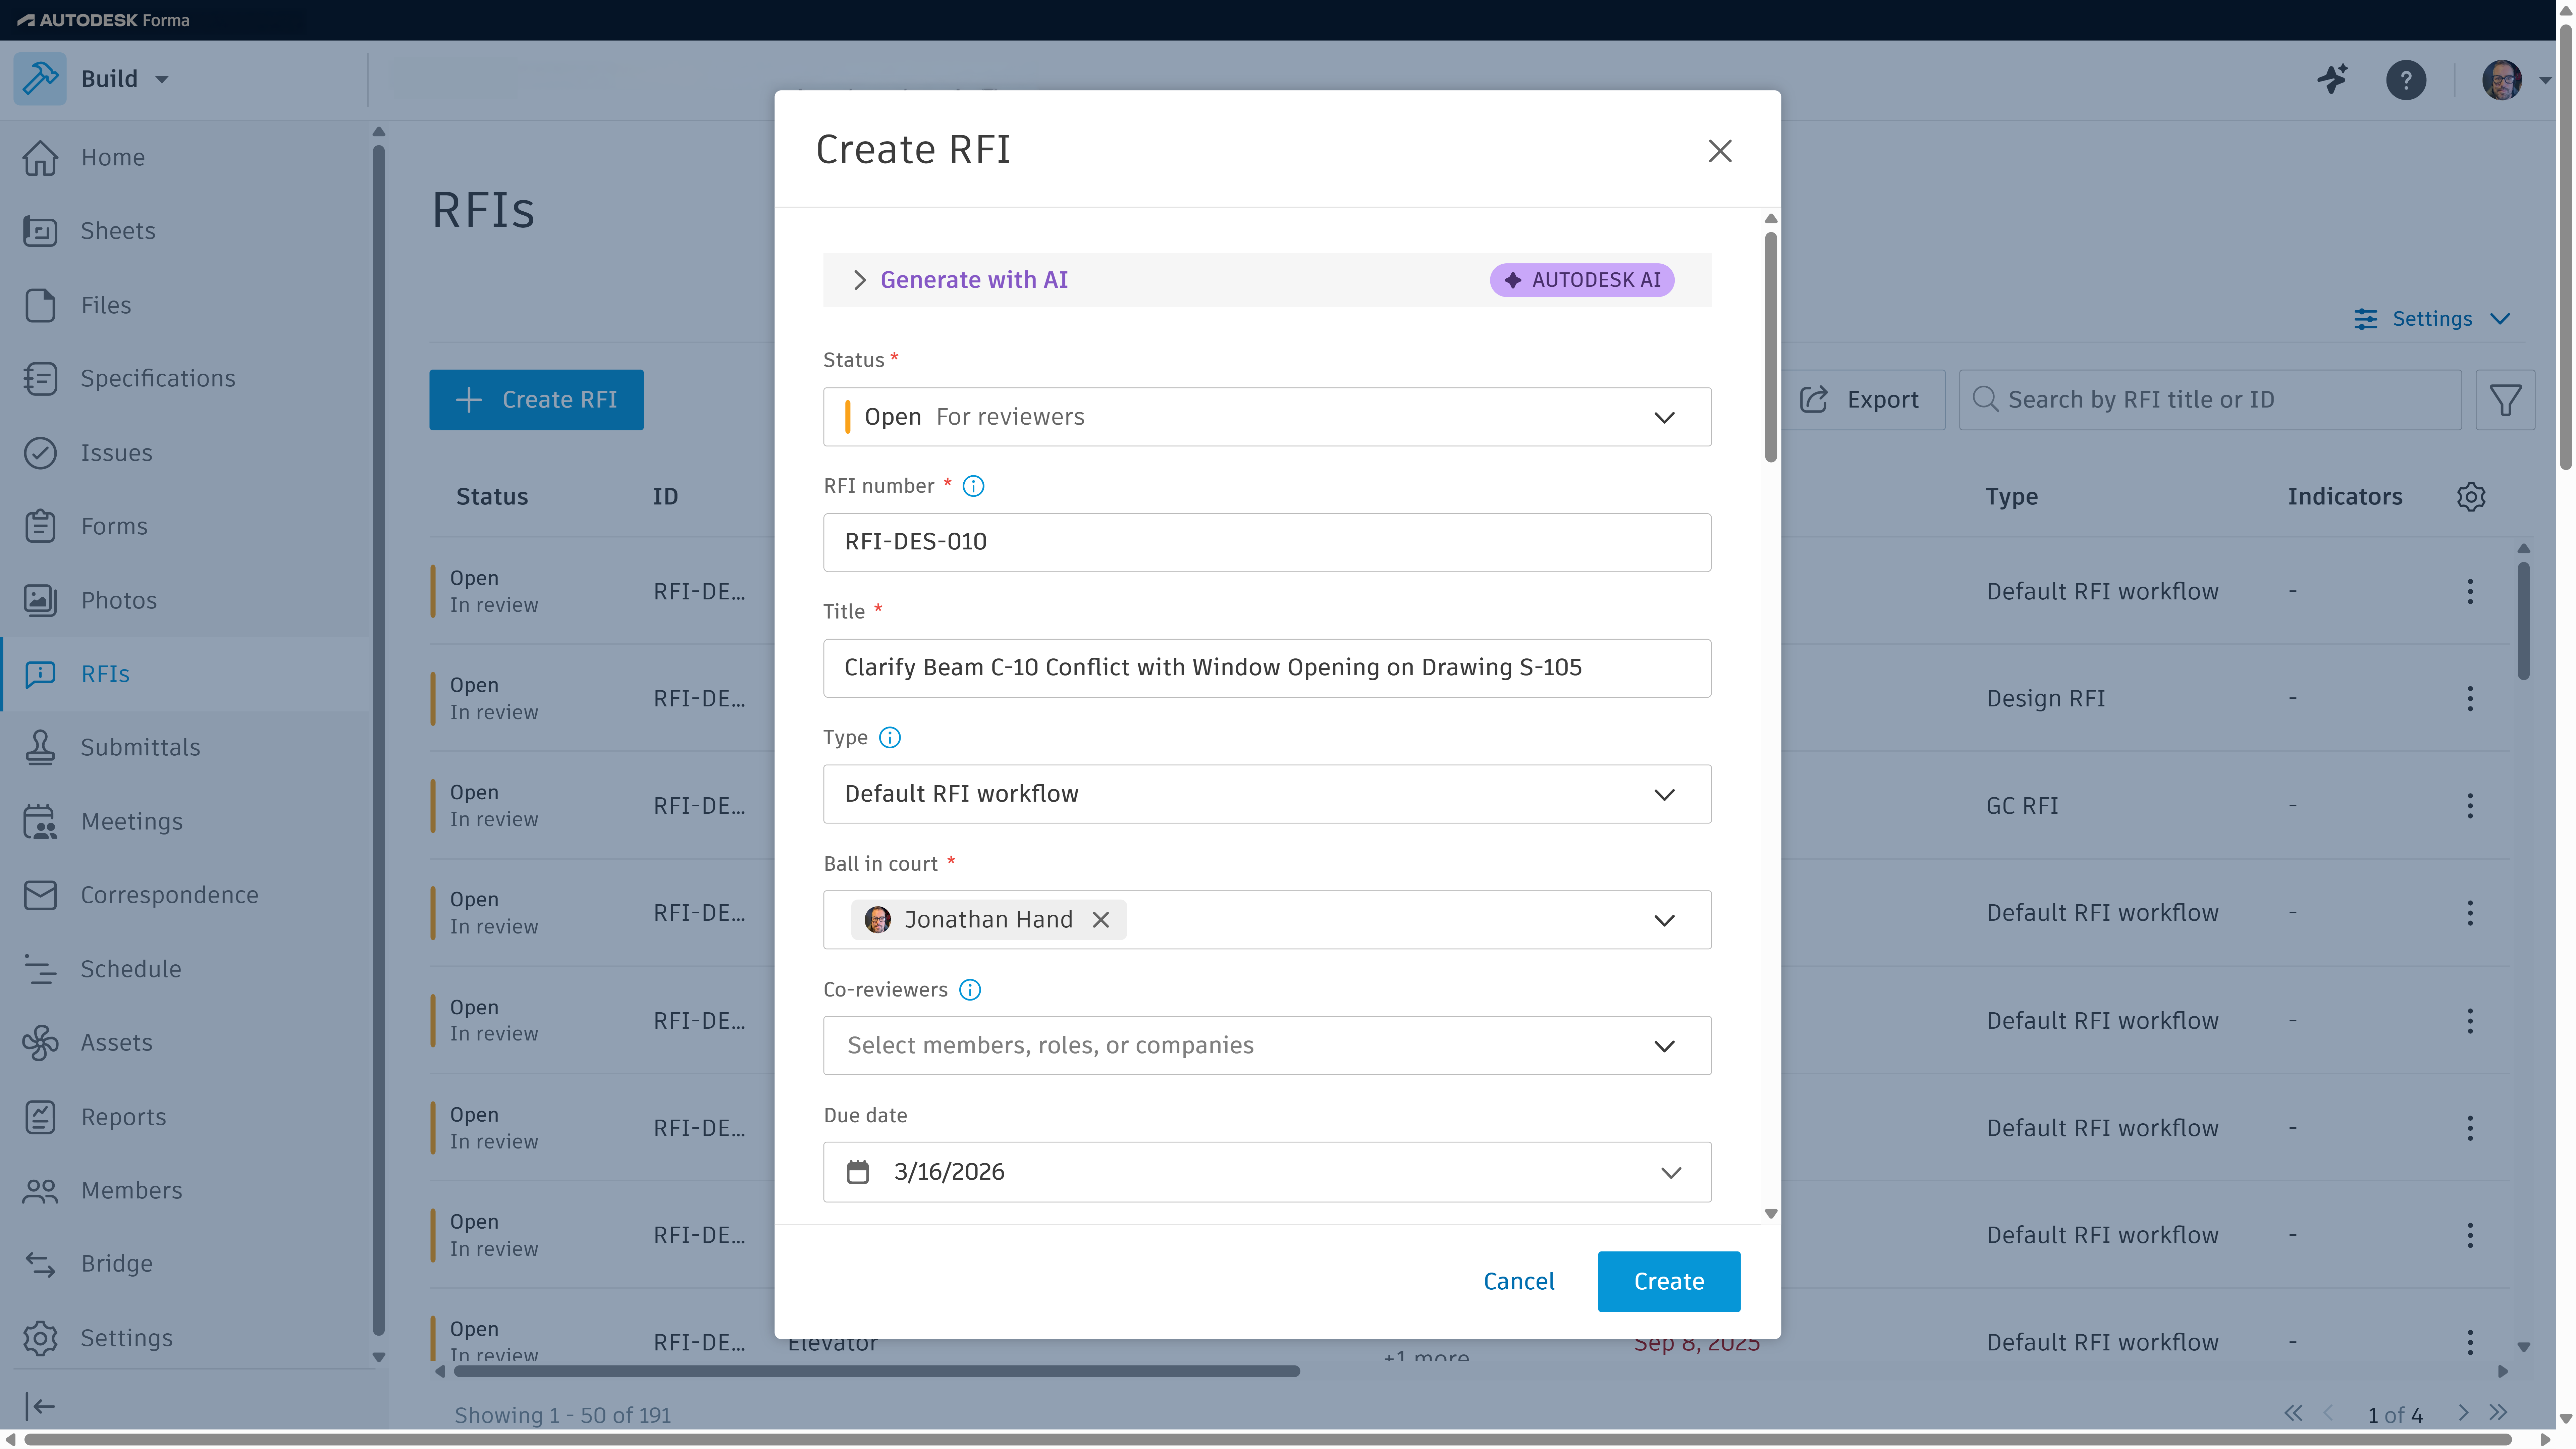Open the Due date picker
2576x1449 pixels.
(1266, 1172)
